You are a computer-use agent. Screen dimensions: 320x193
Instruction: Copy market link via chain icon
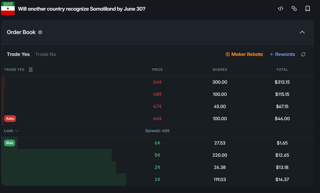[294, 9]
